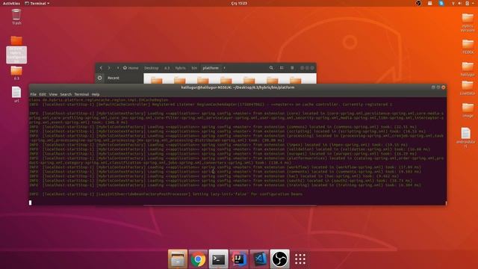Expand path bar left arrow in Files
The height and width of the screenshot is (269, 478).
click(x=118, y=68)
